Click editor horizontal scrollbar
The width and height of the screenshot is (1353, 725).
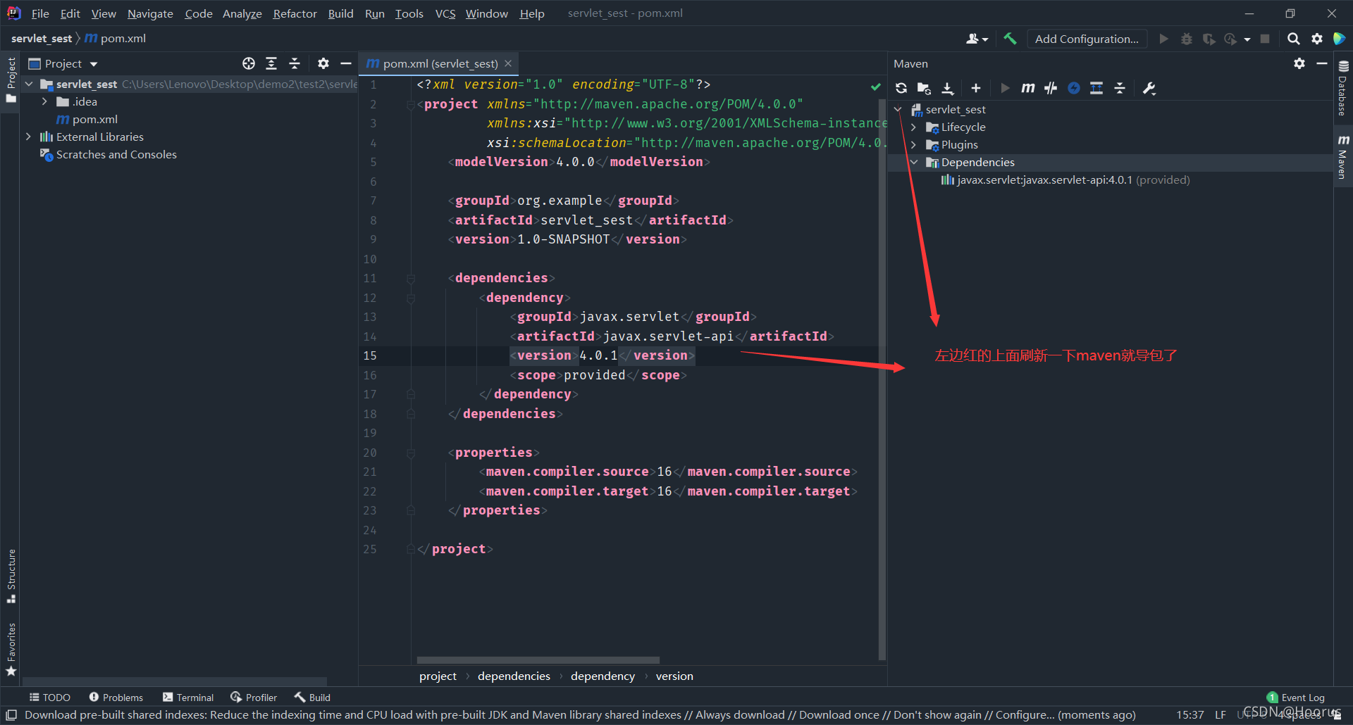[538, 660]
